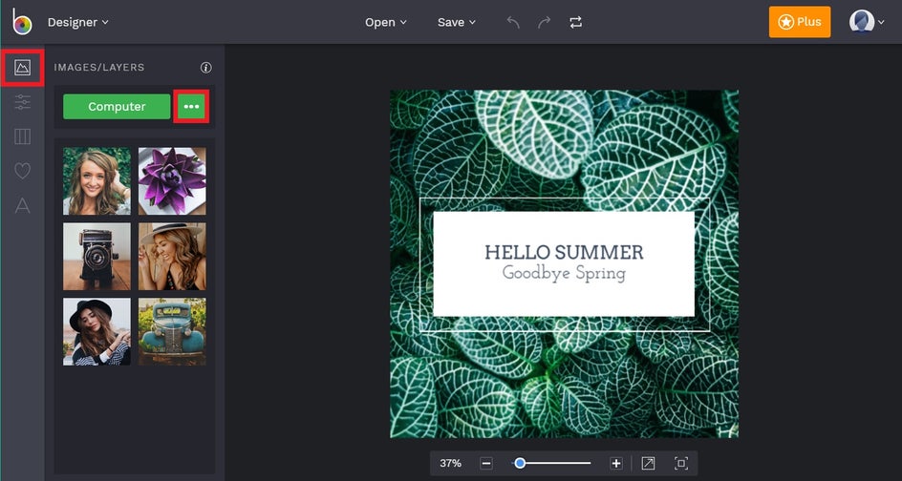Click the orange Plus upgrade button

coord(799,22)
